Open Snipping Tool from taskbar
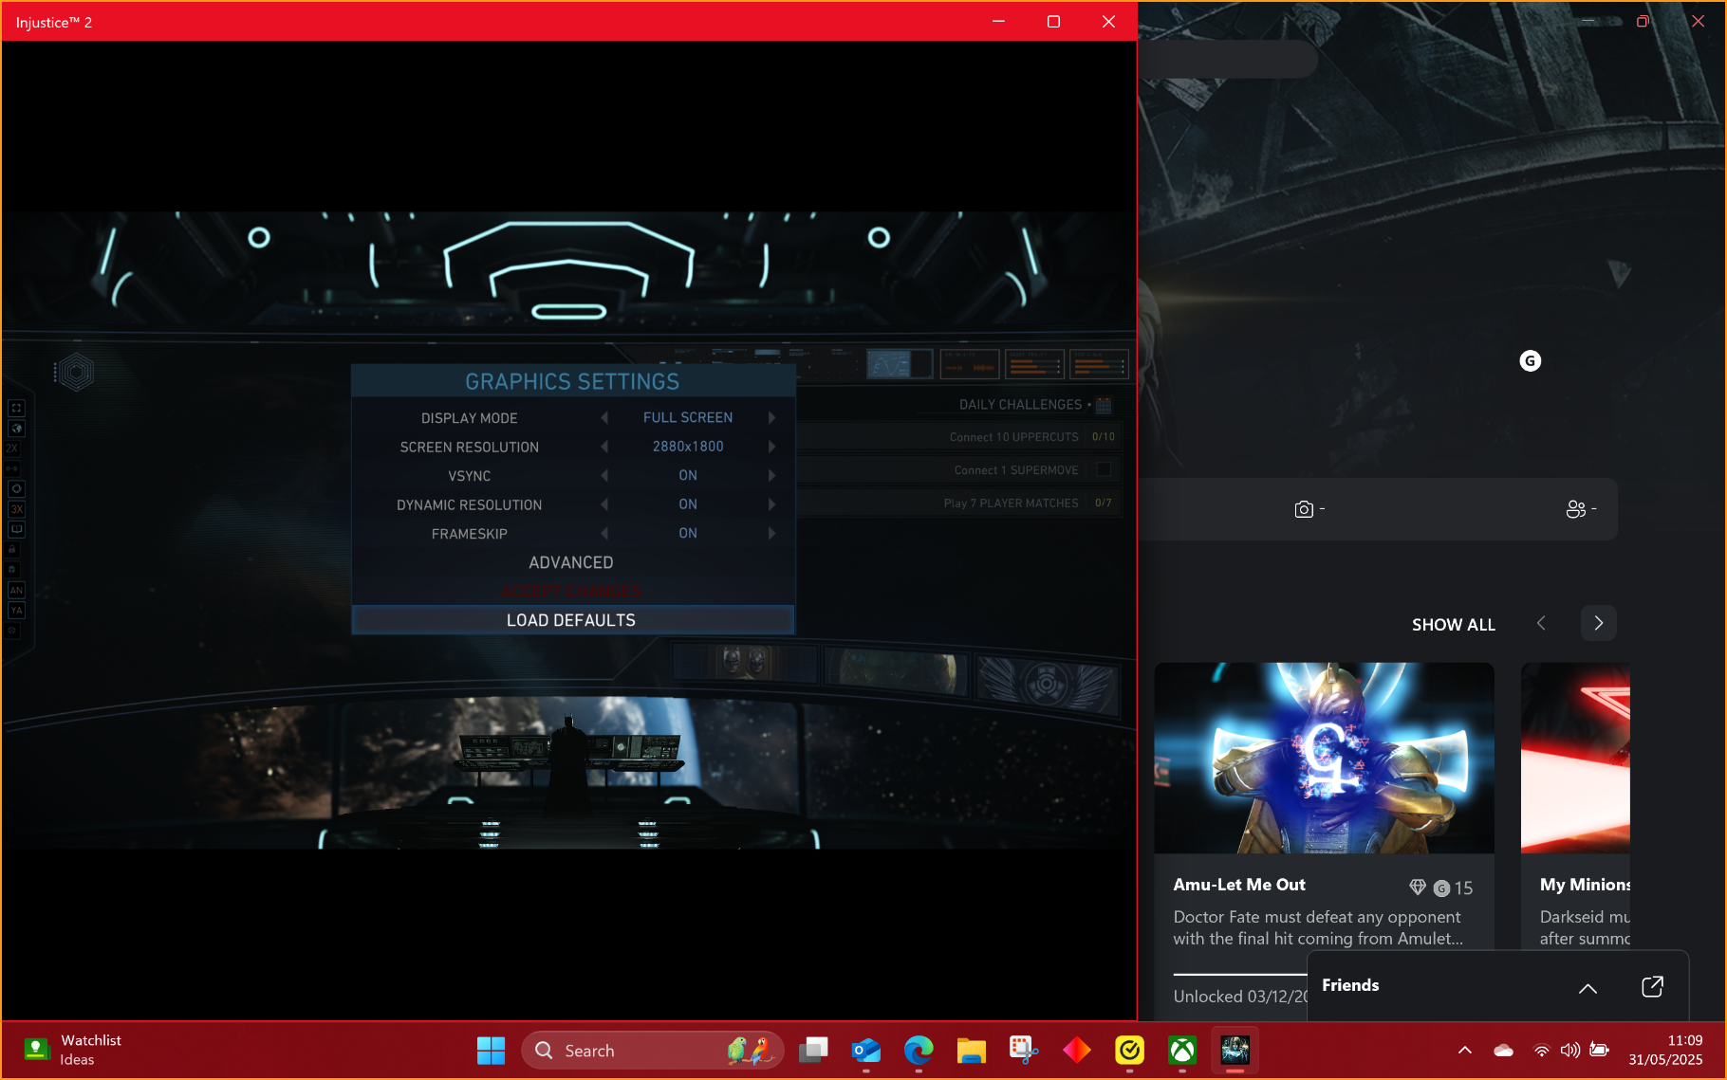 pyautogui.click(x=1024, y=1051)
